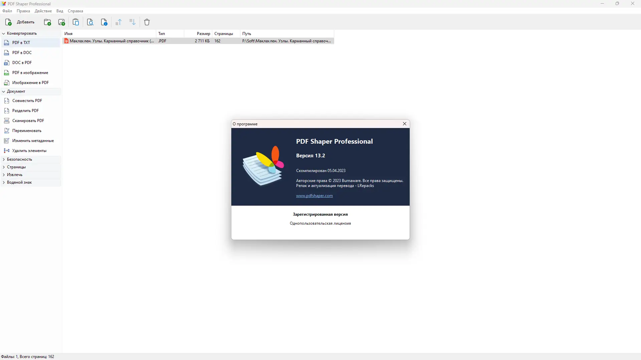The height and width of the screenshot is (360, 641).
Task: Collapse the Конвертировать section
Action: tap(4, 34)
